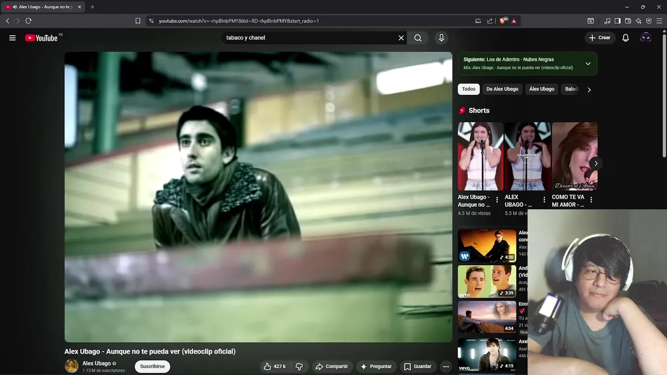Clear the search box text
The height and width of the screenshot is (375, 667).
[x=401, y=37]
